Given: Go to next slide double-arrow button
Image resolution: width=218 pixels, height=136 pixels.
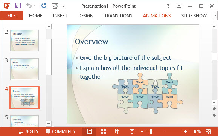Looking at the screenshot, I should [x=214, y=115].
